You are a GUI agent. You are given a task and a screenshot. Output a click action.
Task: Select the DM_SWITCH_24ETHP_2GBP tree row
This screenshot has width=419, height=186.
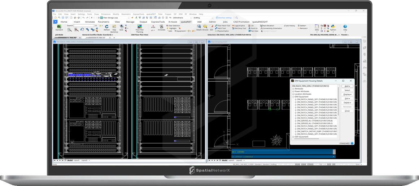(x=316, y=131)
